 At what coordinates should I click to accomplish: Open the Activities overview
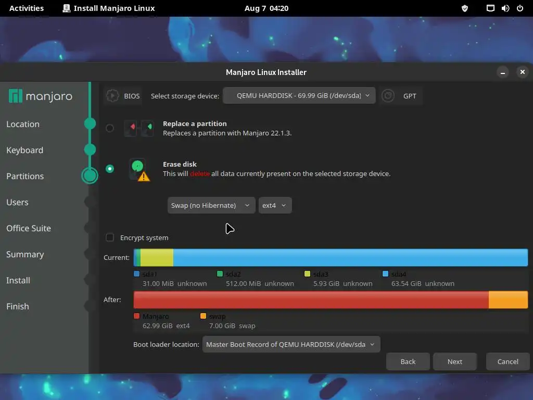pyautogui.click(x=27, y=8)
